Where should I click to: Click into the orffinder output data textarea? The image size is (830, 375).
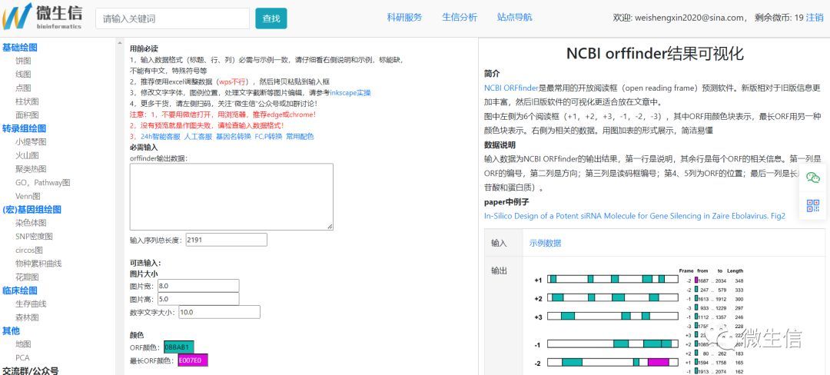(x=231, y=197)
